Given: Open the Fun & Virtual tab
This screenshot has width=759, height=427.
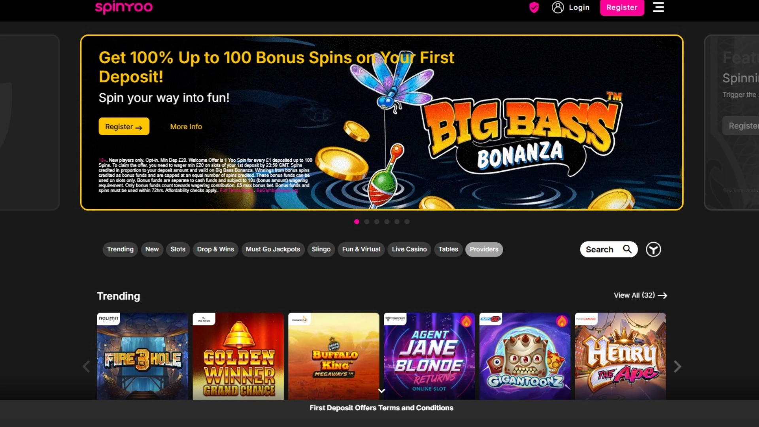Looking at the screenshot, I should (361, 249).
